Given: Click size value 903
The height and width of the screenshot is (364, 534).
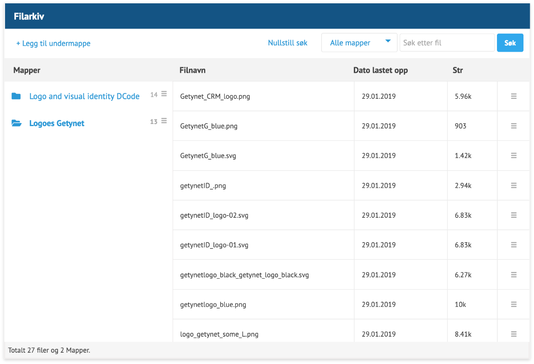Looking at the screenshot, I should click(460, 126).
